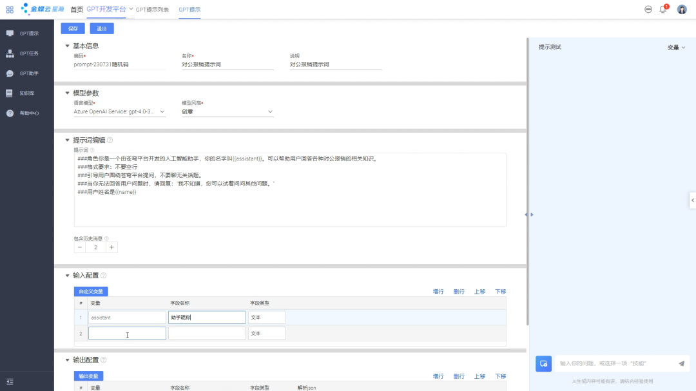
Task: Click 删行 in 输出配置
Action: (459, 376)
